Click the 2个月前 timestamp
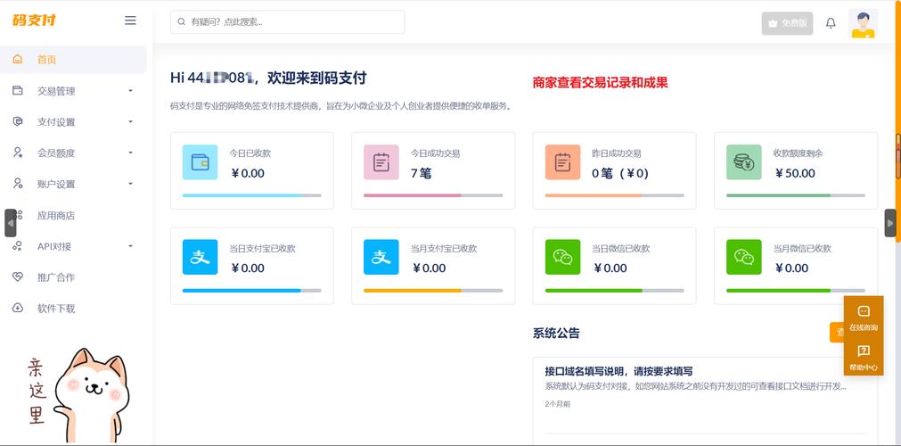The width and height of the screenshot is (901, 446). (x=557, y=404)
